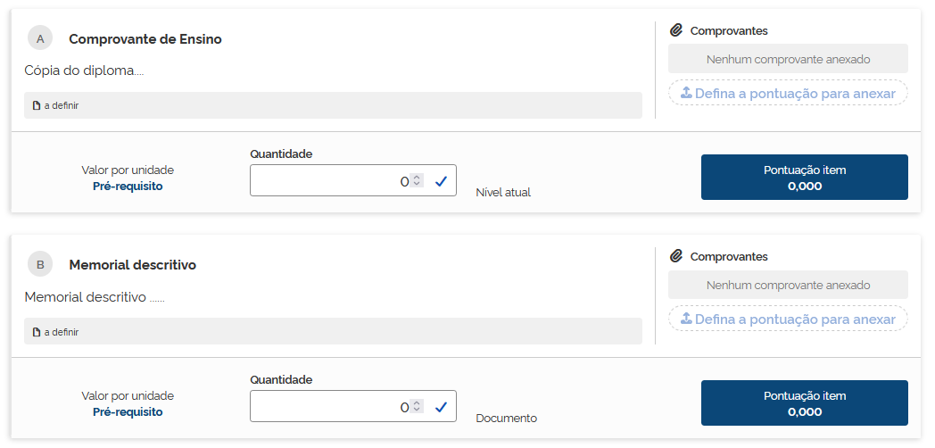The width and height of the screenshot is (935, 448).
Task: Click the paperclip icon in Memorial descritivo card
Action: point(676,256)
